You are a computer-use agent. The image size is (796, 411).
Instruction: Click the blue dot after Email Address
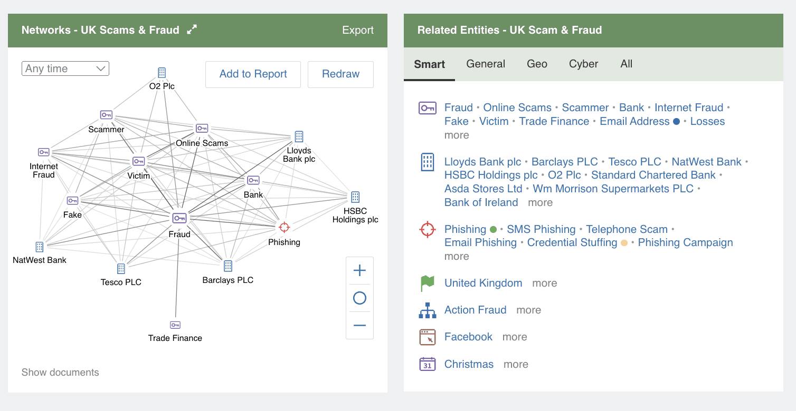pos(676,122)
